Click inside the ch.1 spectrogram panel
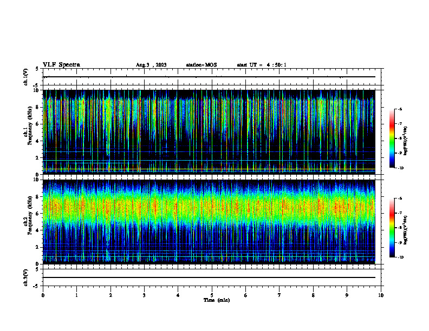 (209, 132)
